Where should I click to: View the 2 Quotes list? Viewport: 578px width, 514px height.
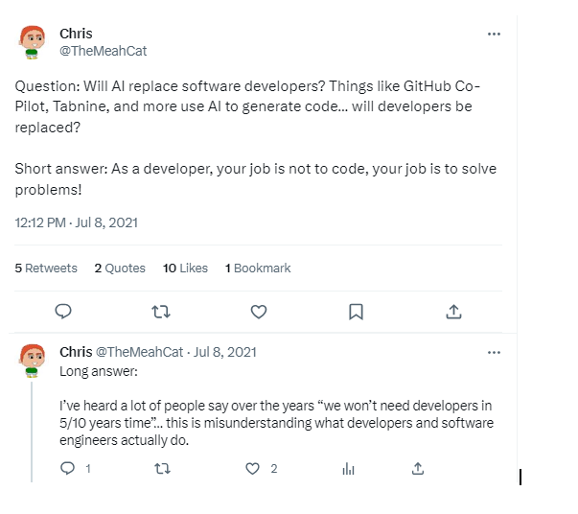click(120, 269)
